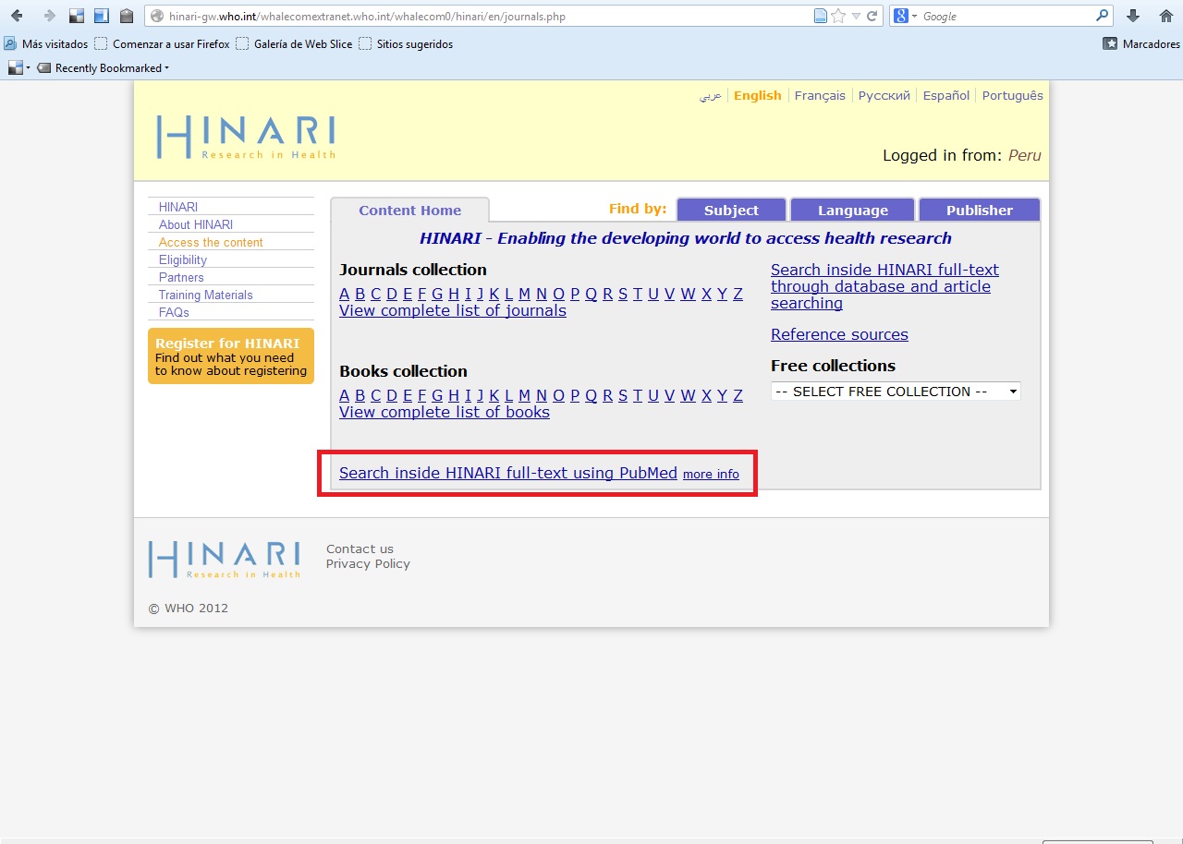Switch to reader view from the address bar
Screen dimensions: 1183x844
point(821,16)
